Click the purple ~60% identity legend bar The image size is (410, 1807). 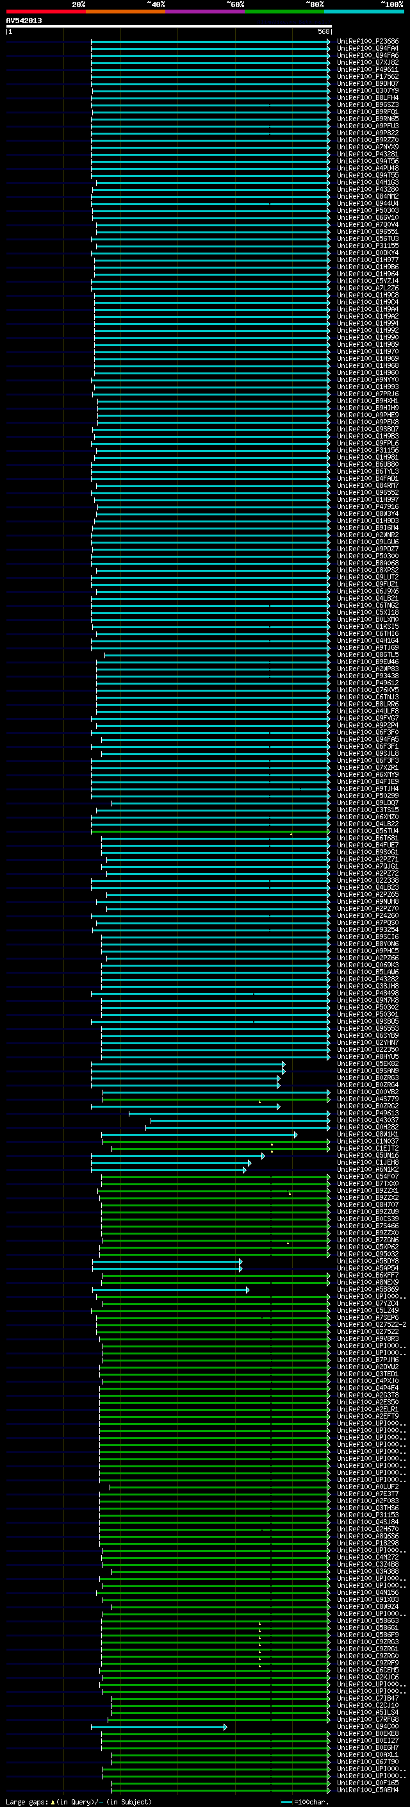pos(204,12)
